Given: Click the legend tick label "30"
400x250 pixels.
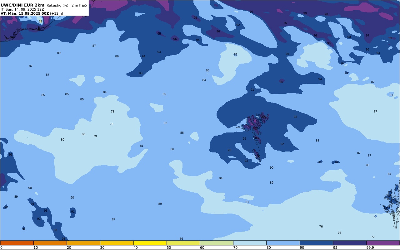Looking at the screenshot, I should pos(102,248).
